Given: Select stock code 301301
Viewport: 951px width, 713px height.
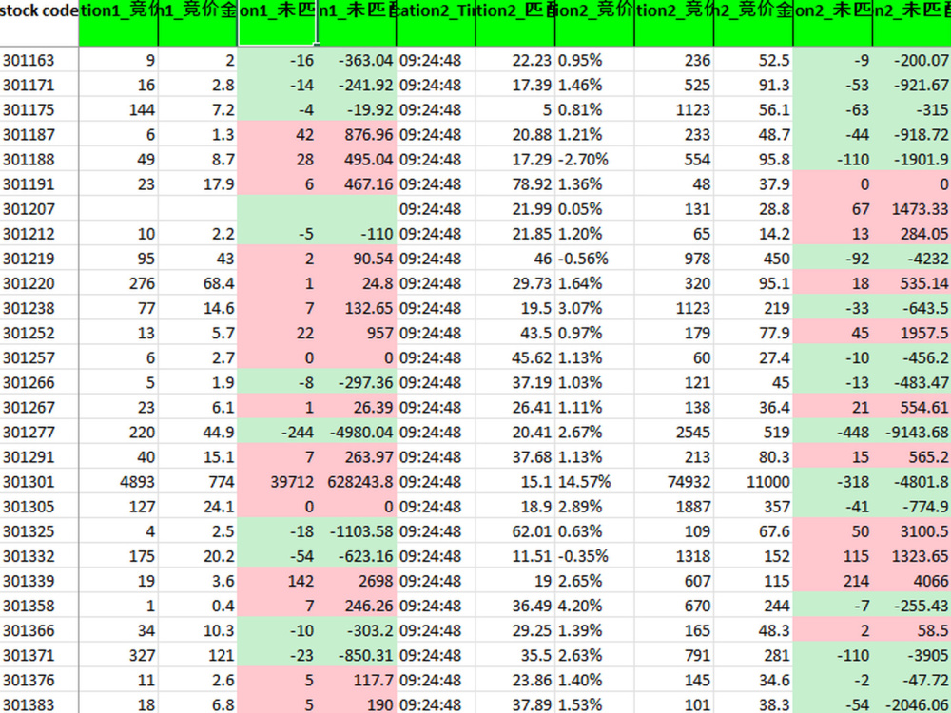Looking at the screenshot, I should pyautogui.click(x=39, y=482).
